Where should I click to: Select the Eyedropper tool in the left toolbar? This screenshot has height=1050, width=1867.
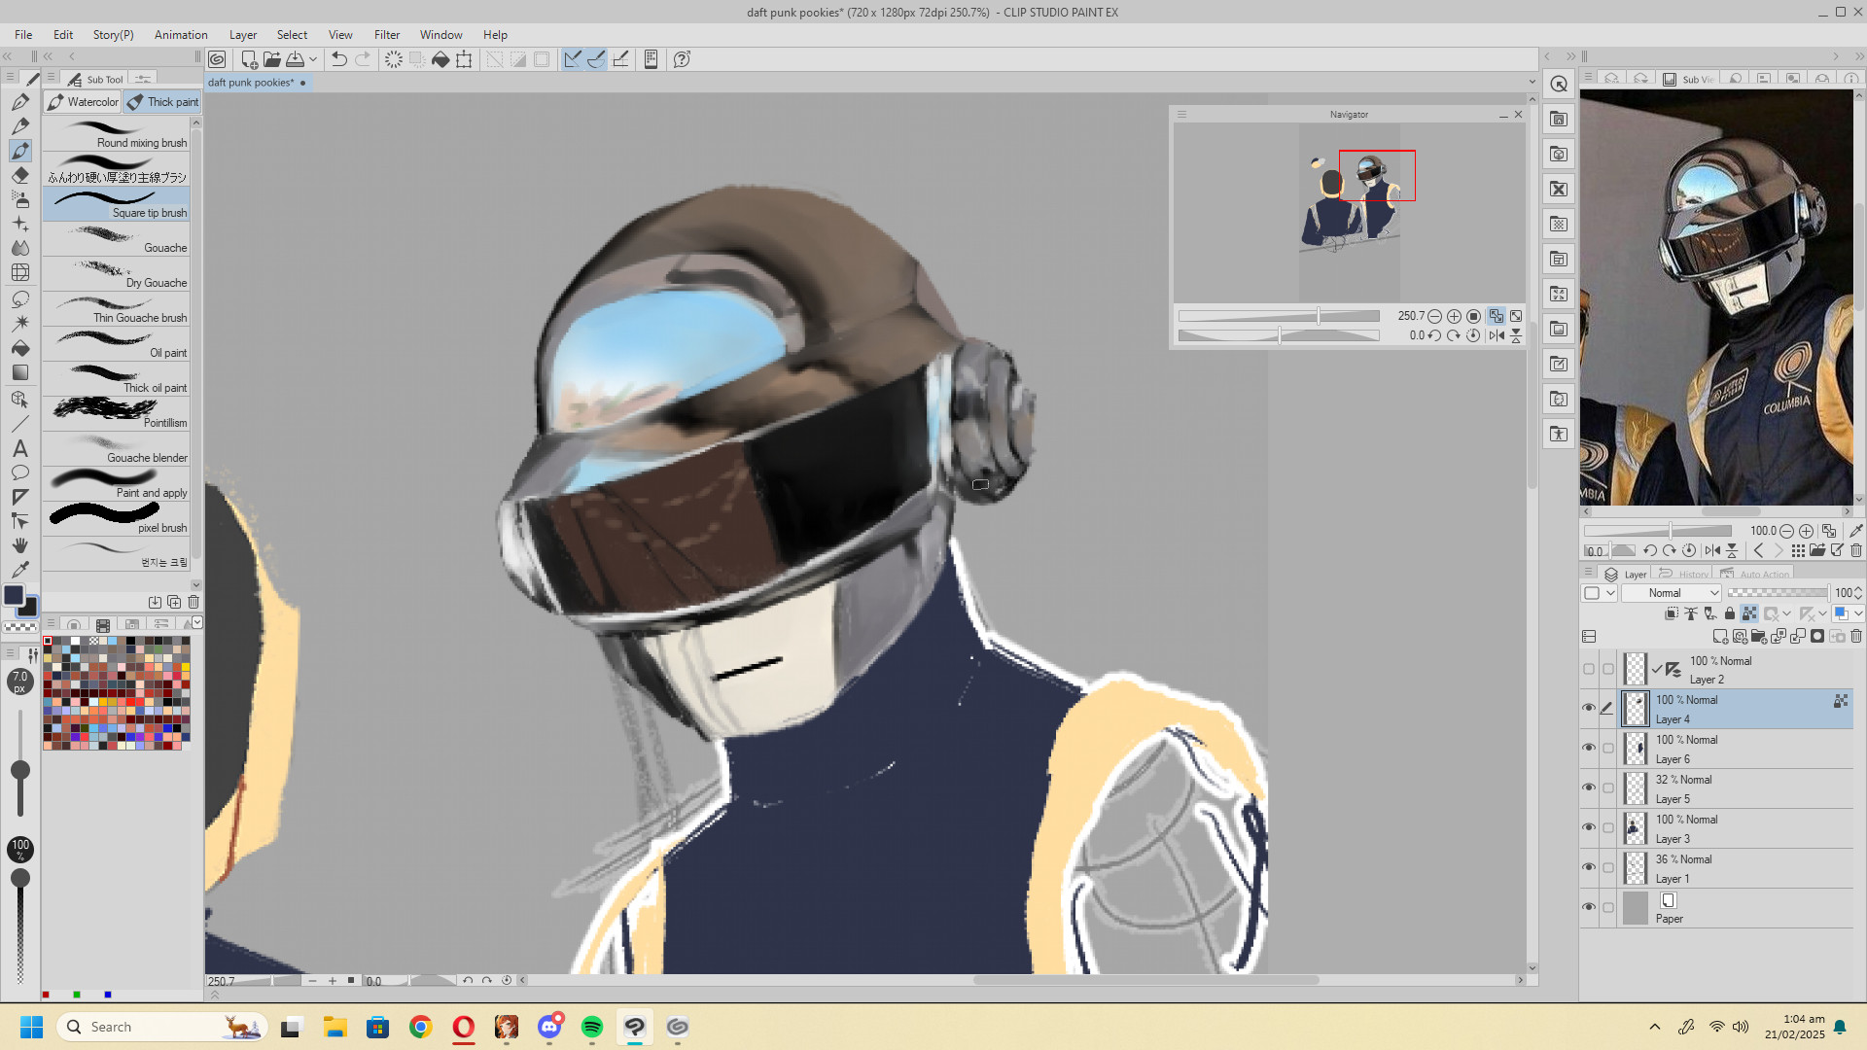(x=20, y=570)
